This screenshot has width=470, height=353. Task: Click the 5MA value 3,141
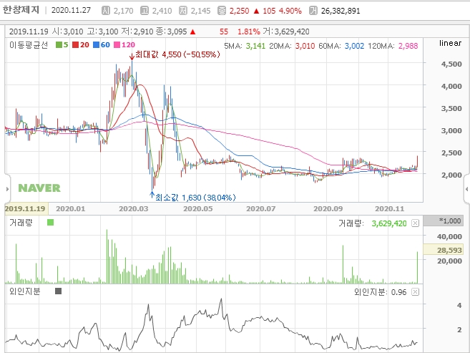click(255, 46)
